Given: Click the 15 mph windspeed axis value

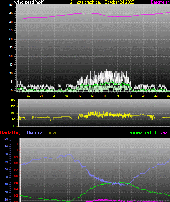Looking at the screenshot, I should (x=11, y=65).
